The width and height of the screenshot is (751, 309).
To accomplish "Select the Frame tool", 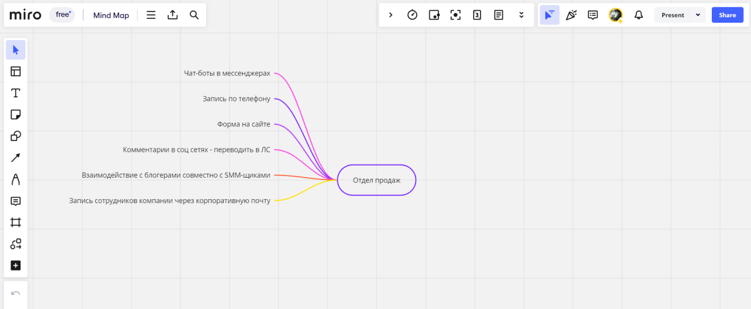I will [15, 222].
